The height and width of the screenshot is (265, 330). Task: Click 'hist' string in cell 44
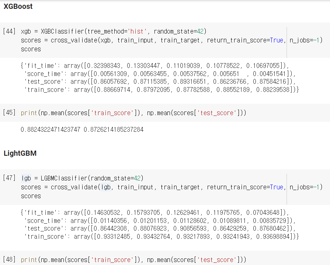click(137, 31)
